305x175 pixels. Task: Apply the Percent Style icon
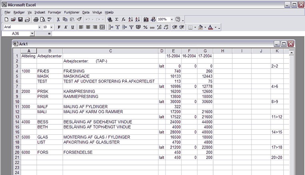coord(145,27)
